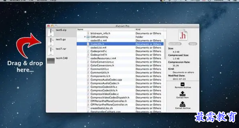Select the CompressCodecUtils.h file name
This screenshot has width=239, height=128.
pos(104,90)
